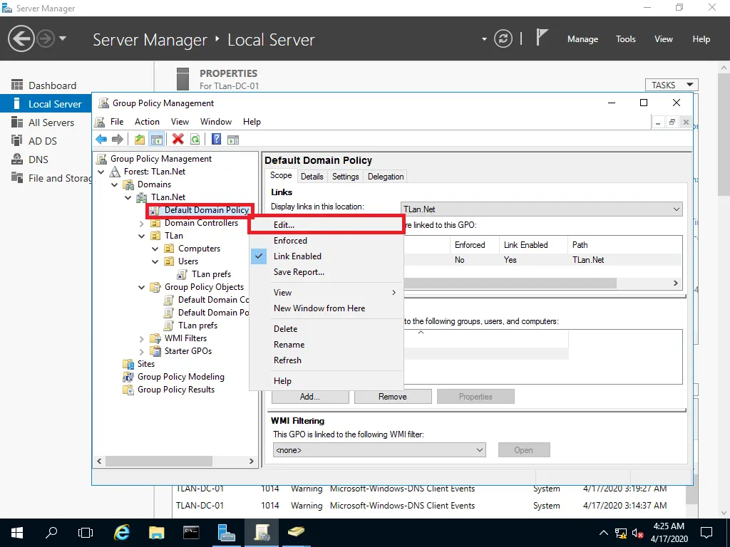Select the Group Policy Modeling tree item
Image resolution: width=730 pixels, height=547 pixels.
(x=180, y=377)
